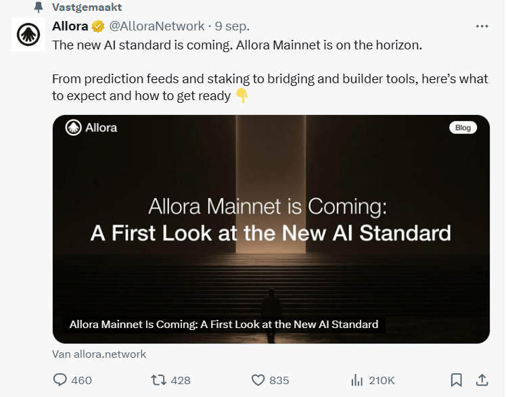Screen dimensions: 506x397
Task: Open the Allora profile avatar
Action: (x=28, y=34)
